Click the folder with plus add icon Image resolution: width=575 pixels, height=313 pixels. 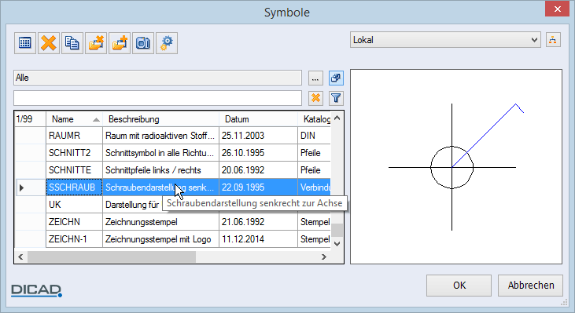[x=120, y=43]
